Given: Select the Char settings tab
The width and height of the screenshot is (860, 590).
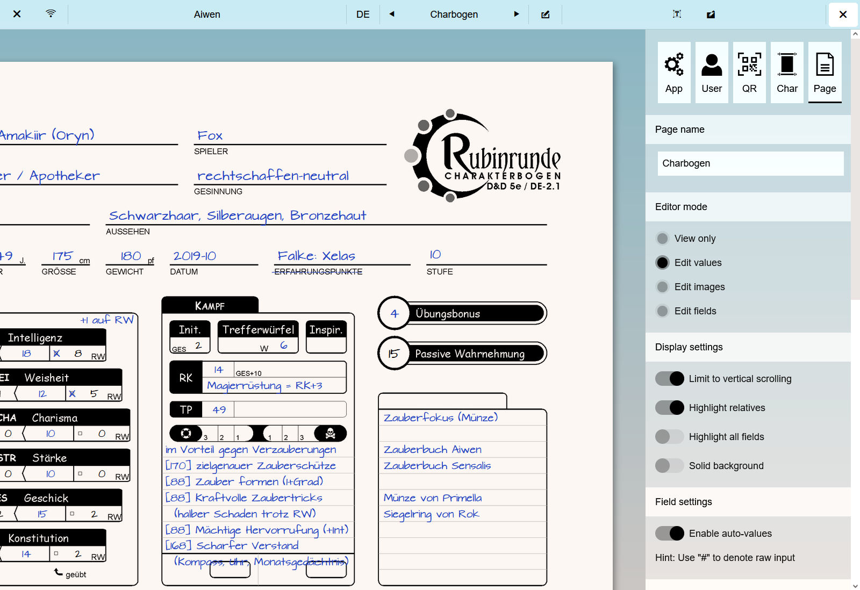Looking at the screenshot, I should 787,73.
